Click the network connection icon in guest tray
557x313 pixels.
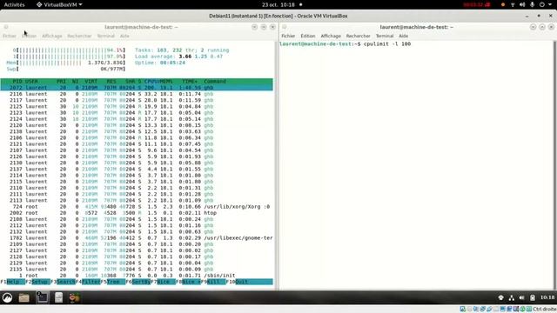(512, 297)
